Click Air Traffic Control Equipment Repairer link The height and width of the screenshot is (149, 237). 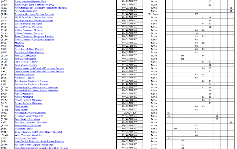(34, 145)
